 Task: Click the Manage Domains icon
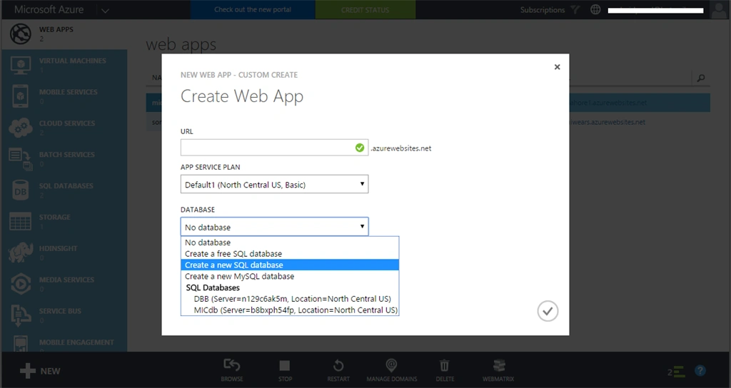point(392,365)
